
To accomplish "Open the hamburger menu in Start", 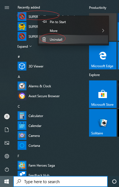I will [7, 8].
